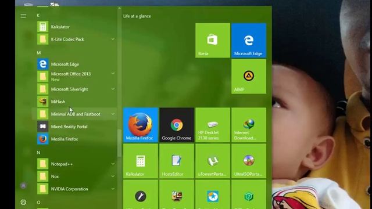Click the letter K section header
This screenshot has width=372, height=209.
tap(38, 16)
